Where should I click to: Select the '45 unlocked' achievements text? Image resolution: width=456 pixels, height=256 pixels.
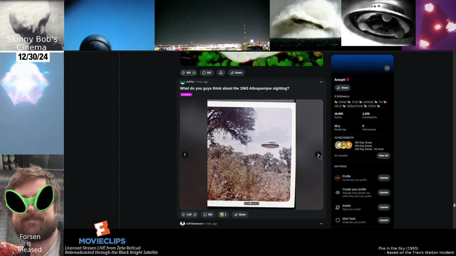pos(341,156)
